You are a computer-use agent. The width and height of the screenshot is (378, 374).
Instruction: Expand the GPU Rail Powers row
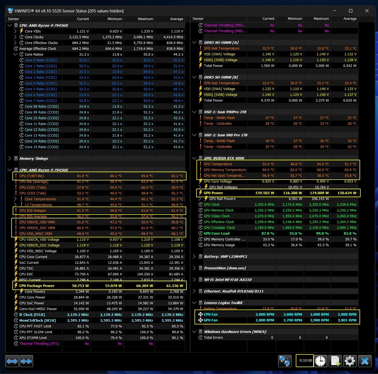coord(200,199)
